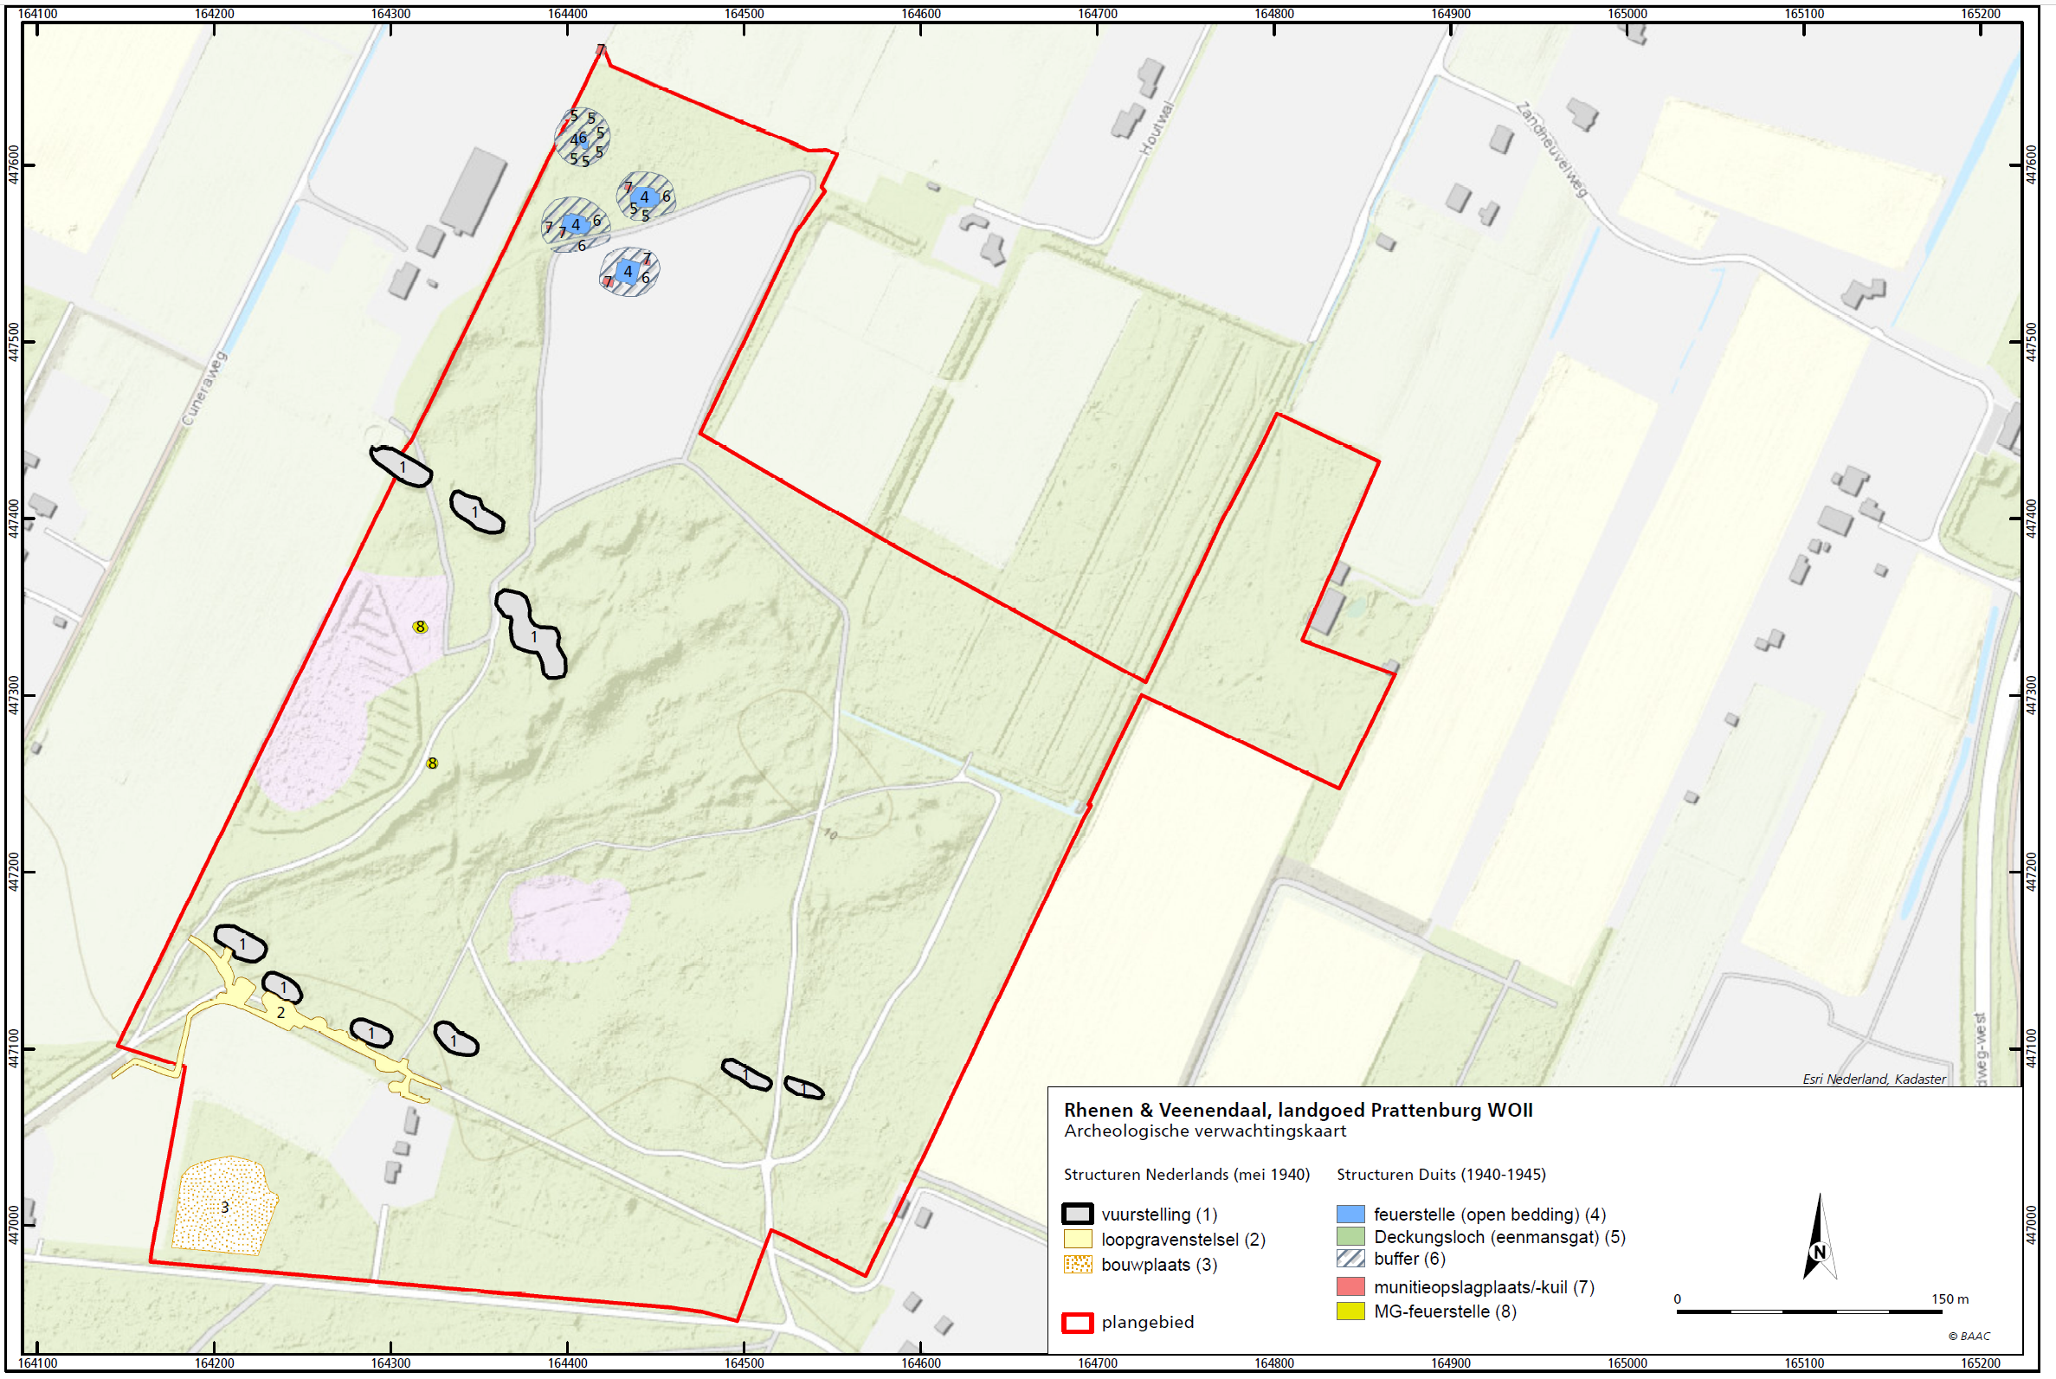This screenshot has height=1379, width=2056.
Task: Click the loopgravenstelsel trench labeled 2
Action: [280, 1013]
